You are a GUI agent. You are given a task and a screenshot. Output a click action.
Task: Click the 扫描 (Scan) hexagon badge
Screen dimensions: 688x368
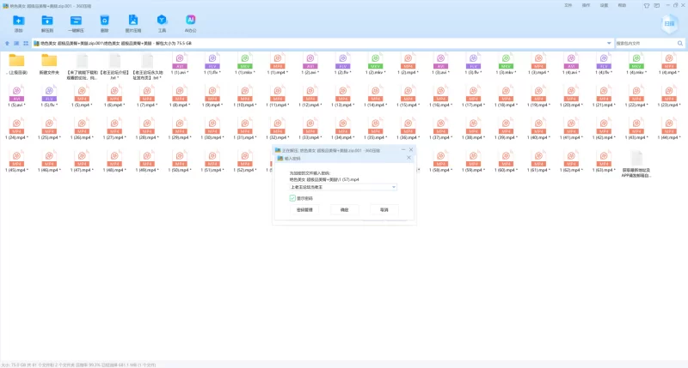670,25
